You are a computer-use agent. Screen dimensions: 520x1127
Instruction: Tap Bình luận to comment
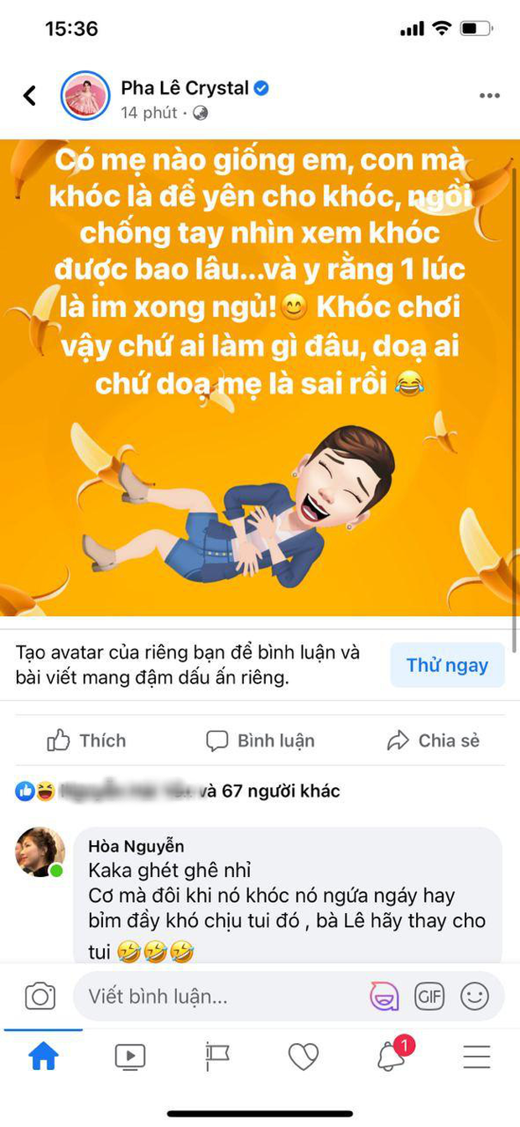(x=260, y=740)
